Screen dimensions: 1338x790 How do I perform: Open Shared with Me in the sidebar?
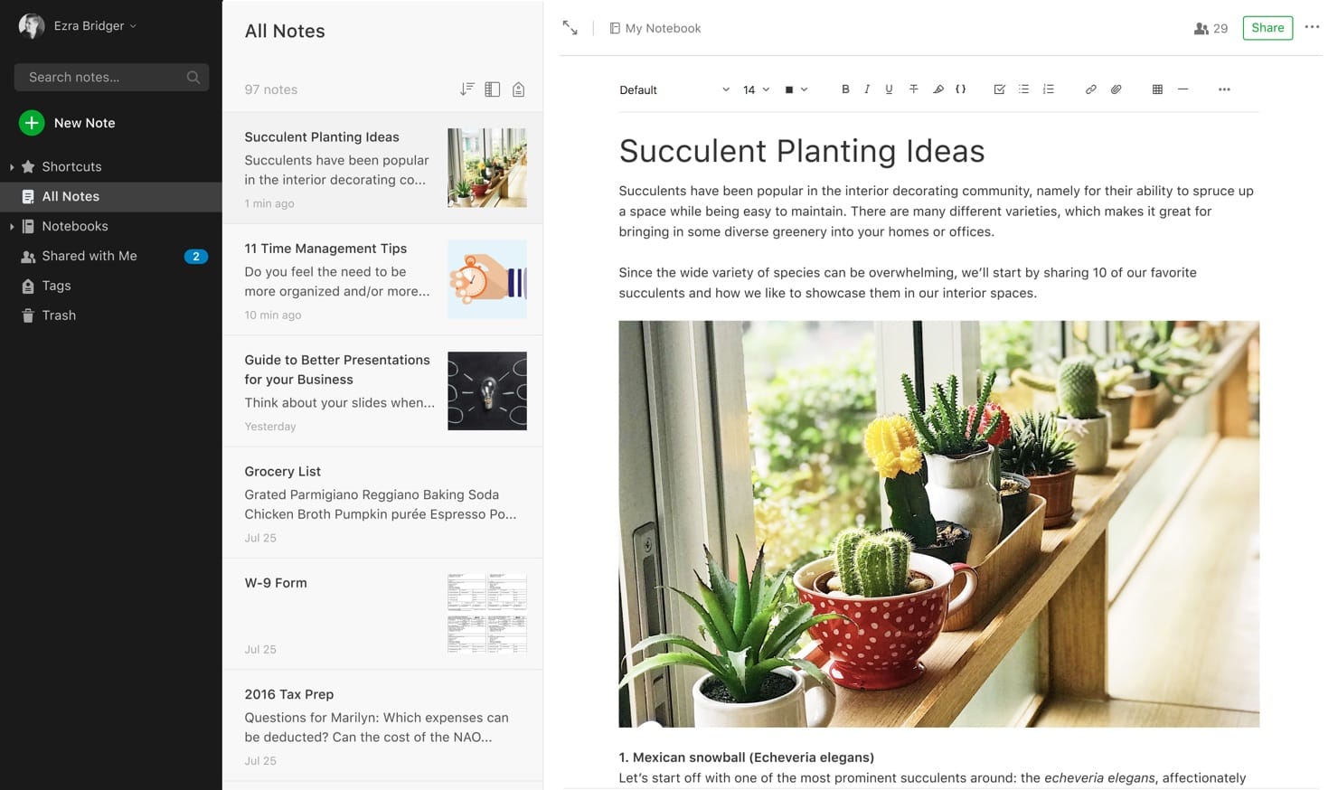click(90, 256)
